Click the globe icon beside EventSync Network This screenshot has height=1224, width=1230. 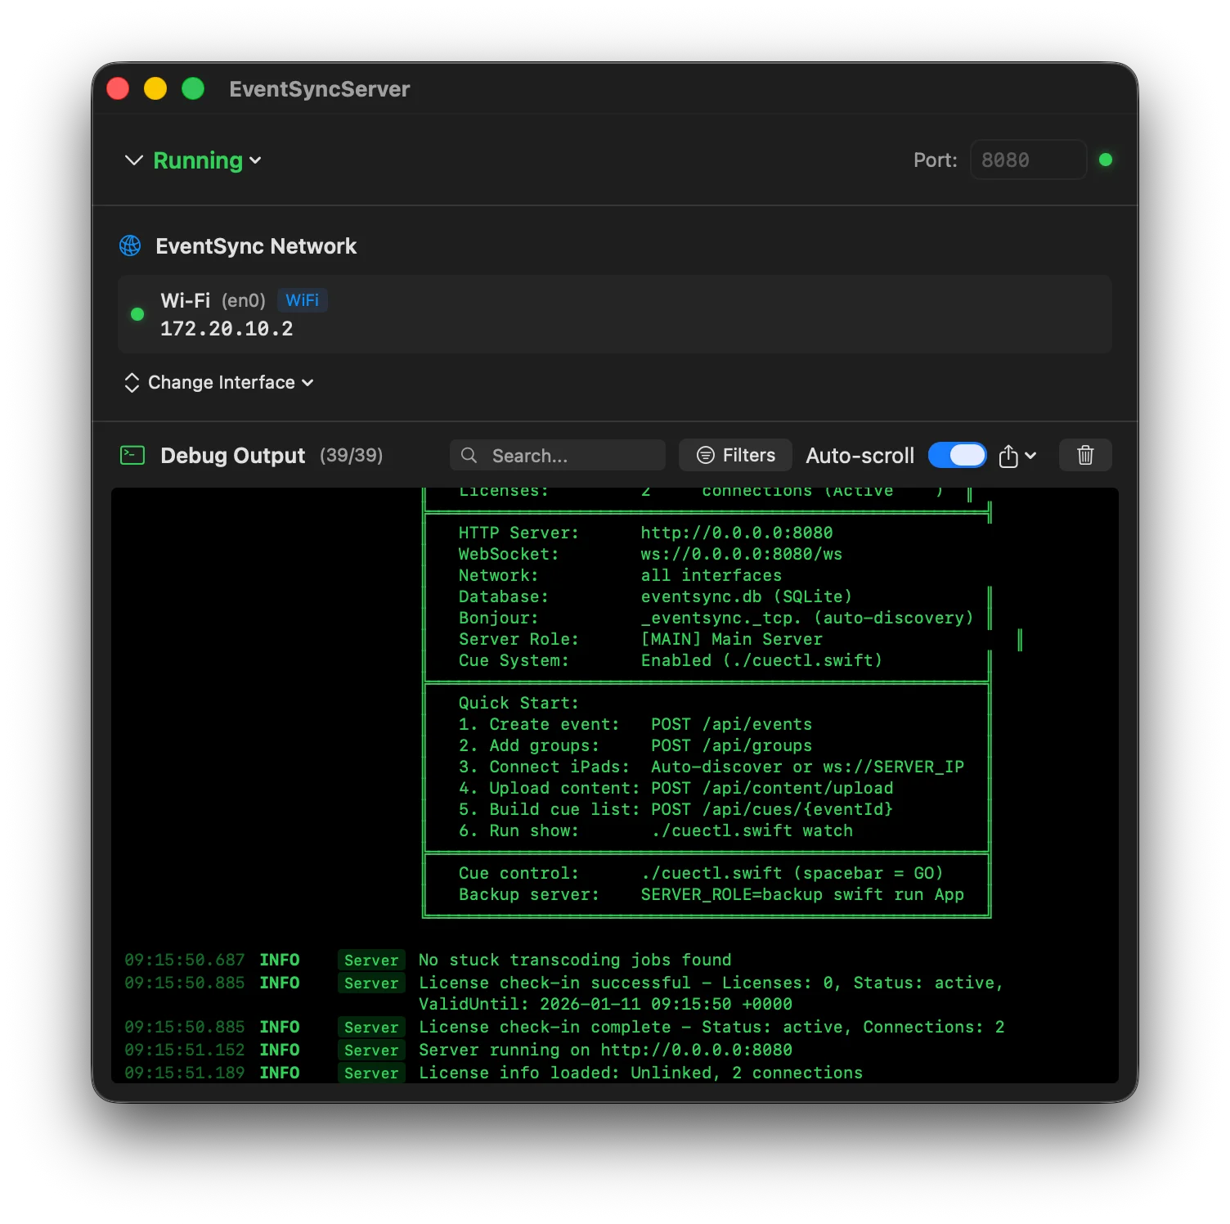coord(130,245)
